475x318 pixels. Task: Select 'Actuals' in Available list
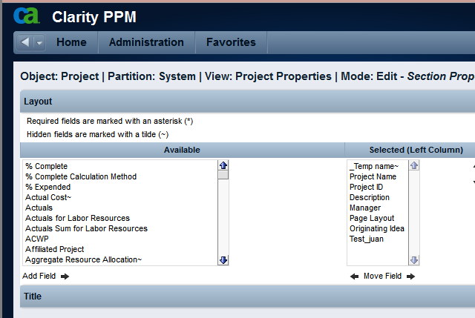39,208
